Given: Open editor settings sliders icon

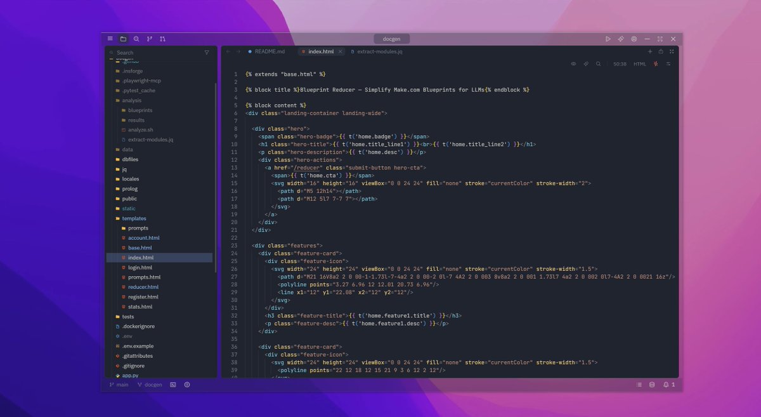Looking at the screenshot, I should click(x=668, y=63).
